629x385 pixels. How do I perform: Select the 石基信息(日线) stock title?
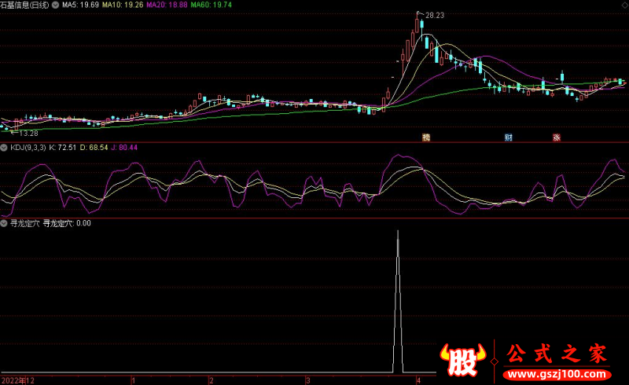tap(24, 5)
